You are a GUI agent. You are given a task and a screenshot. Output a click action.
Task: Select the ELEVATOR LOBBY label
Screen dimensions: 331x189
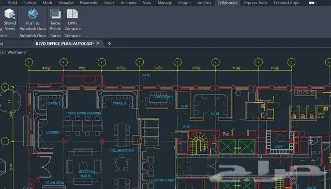click(x=162, y=180)
